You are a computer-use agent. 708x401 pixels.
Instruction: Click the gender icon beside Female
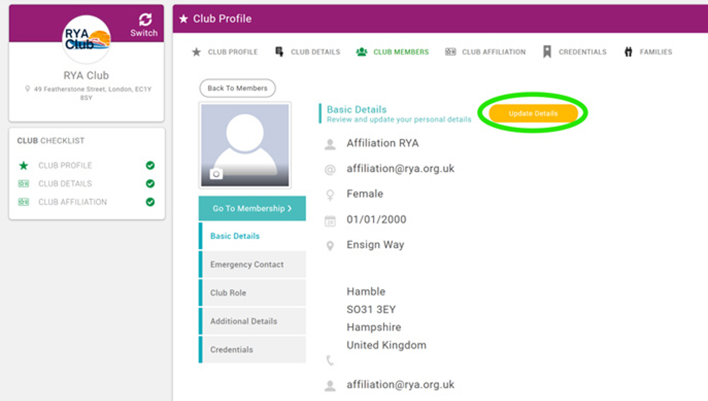[330, 195]
